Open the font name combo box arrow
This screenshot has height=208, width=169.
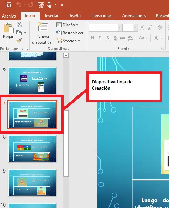point(120,28)
